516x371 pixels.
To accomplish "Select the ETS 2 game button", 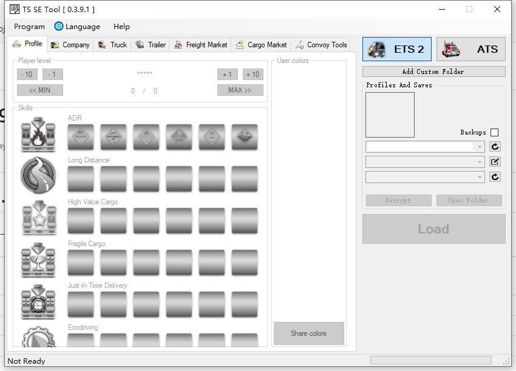I will [x=397, y=49].
